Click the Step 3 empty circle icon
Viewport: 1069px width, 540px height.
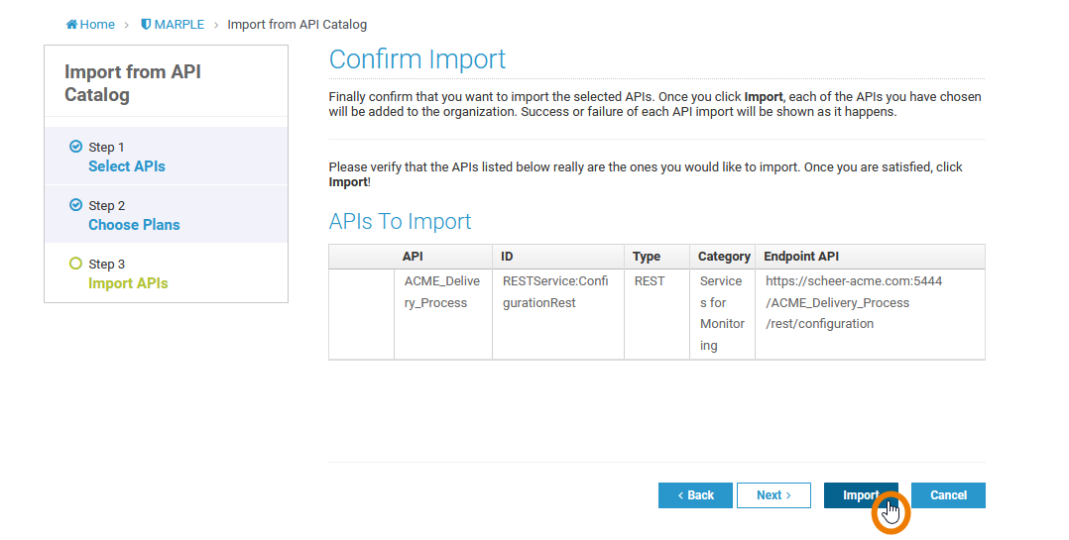(75, 264)
